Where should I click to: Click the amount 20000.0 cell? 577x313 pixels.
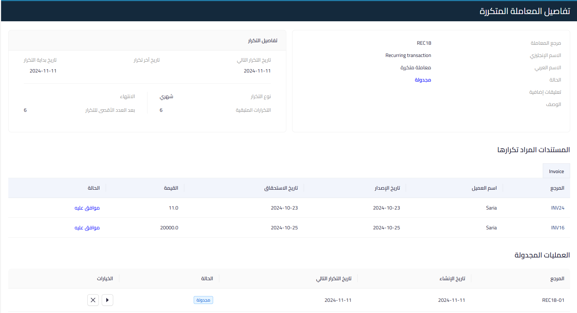pyautogui.click(x=169, y=228)
